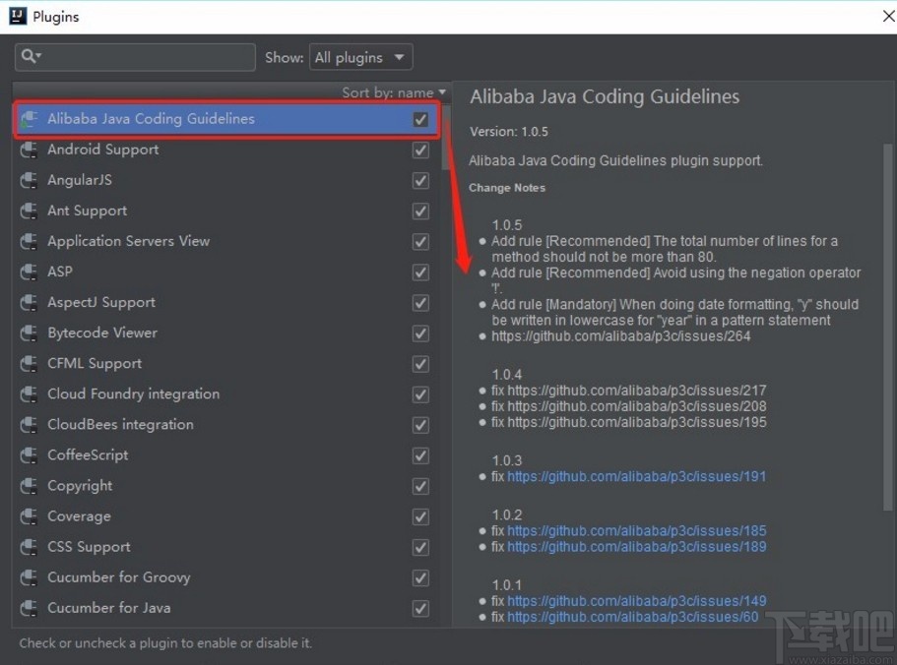Click the ASP plugin icon
897x665 pixels.
tap(30, 272)
